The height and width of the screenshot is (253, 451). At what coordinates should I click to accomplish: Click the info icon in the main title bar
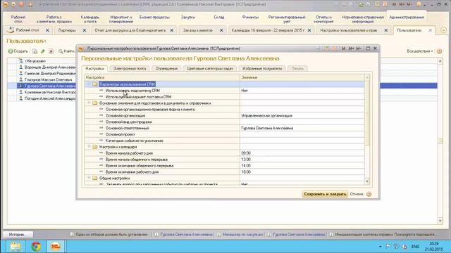(x=419, y=4)
